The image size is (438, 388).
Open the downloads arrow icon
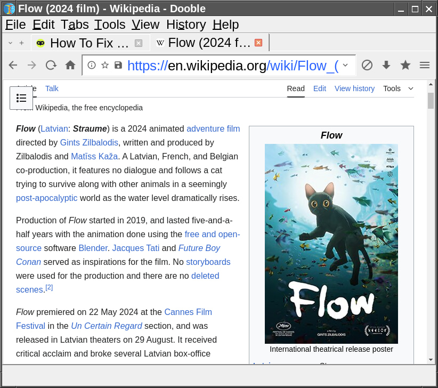click(x=386, y=65)
